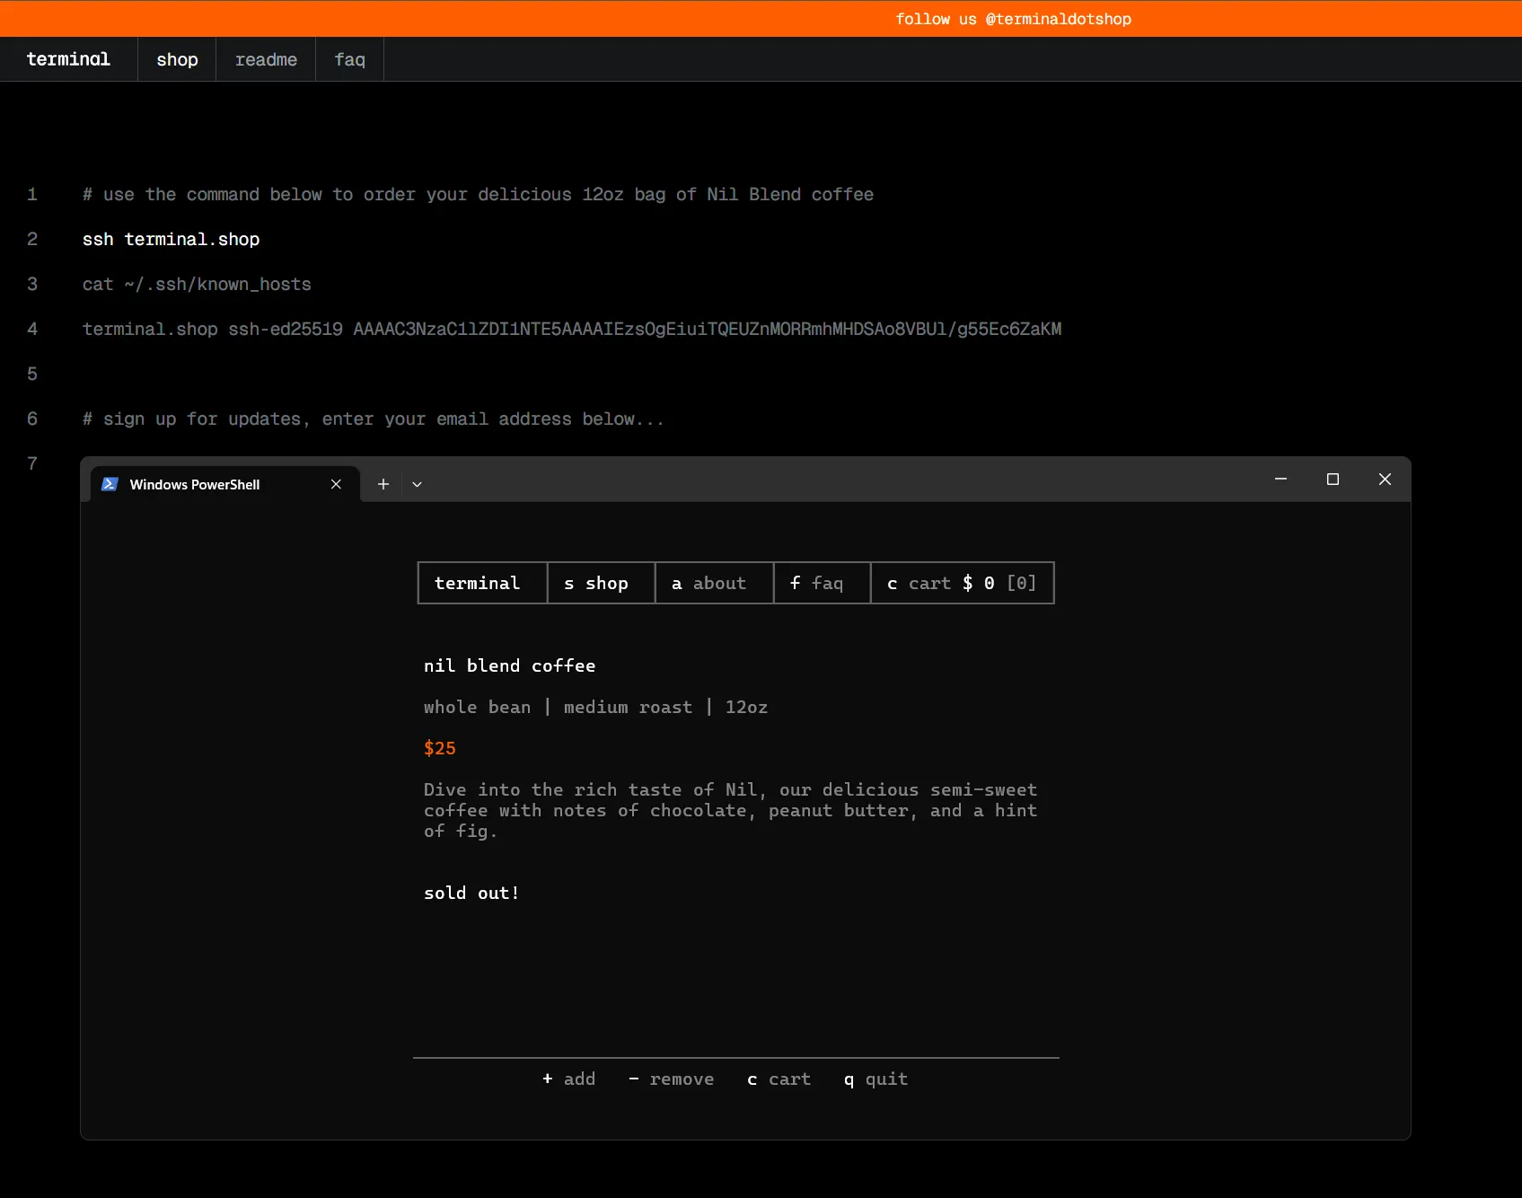Expand the new tab profile dropdown chevron
The height and width of the screenshot is (1198, 1522).
(417, 484)
